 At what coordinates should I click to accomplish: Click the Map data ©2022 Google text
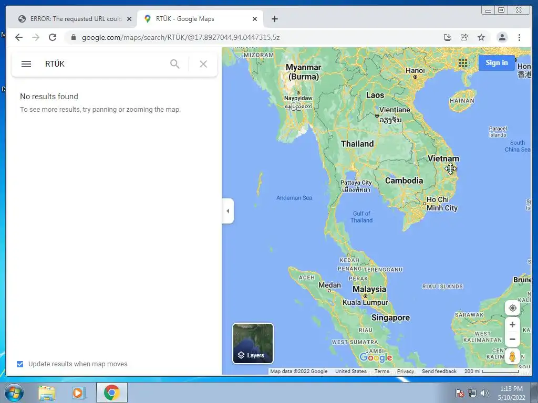(298, 371)
